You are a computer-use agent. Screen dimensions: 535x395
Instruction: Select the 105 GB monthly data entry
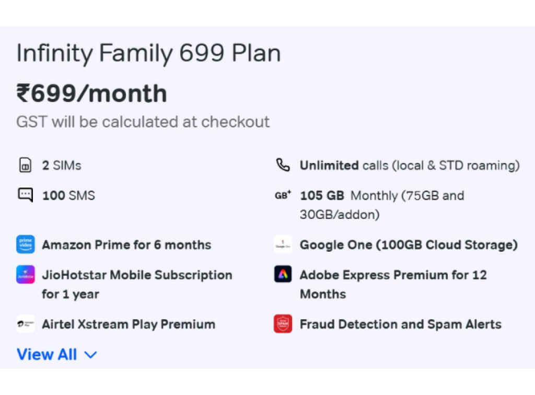(x=382, y=204)
